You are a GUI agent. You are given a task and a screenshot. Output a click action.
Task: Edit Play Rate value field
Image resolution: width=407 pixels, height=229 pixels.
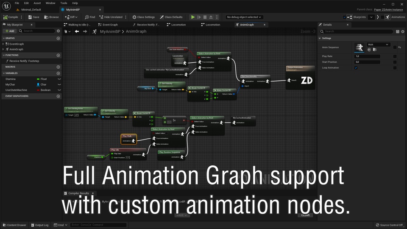click(x=367, y=56)
